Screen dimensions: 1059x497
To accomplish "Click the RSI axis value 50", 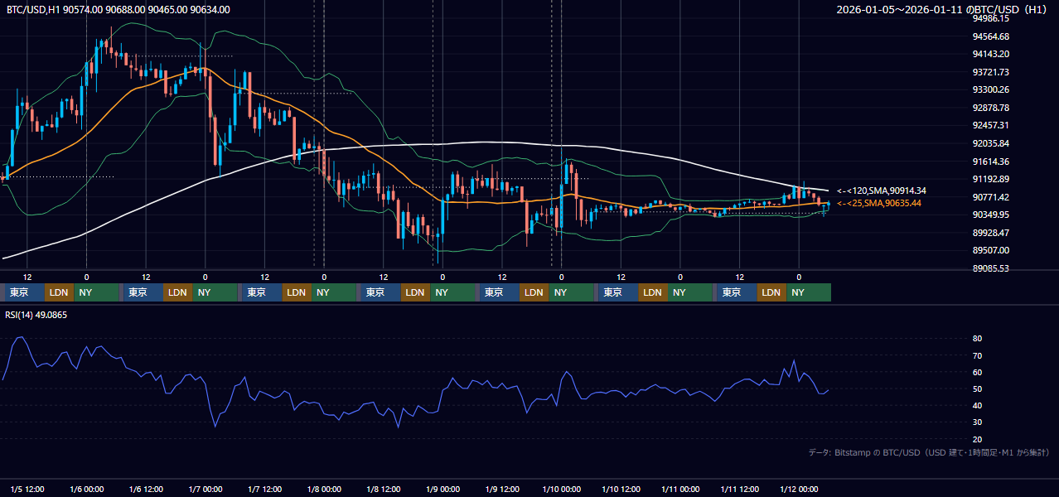I will (x=977, y=388).
